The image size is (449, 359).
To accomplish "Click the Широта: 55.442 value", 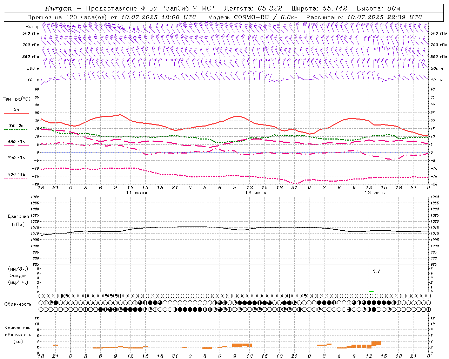I will [320, 8].
